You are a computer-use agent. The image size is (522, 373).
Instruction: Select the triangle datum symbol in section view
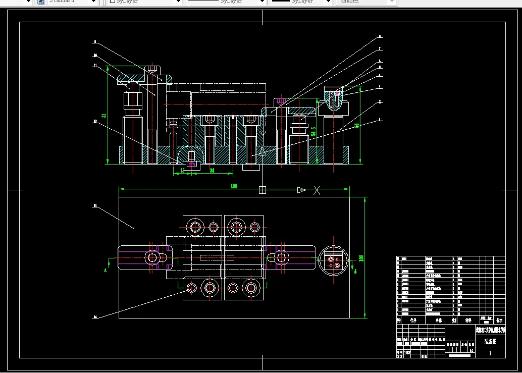(263, 151)
